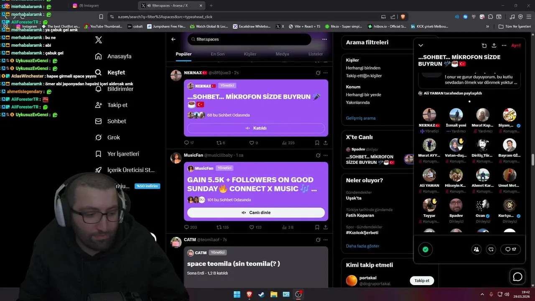Switch to En Son tab
The image size is (535, 301).
pyautogui.click(x=217, y=54)
